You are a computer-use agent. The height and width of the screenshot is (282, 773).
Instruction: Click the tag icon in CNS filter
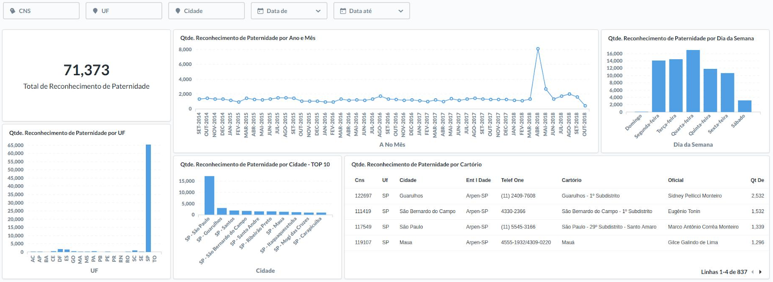[x=13, y=11]
